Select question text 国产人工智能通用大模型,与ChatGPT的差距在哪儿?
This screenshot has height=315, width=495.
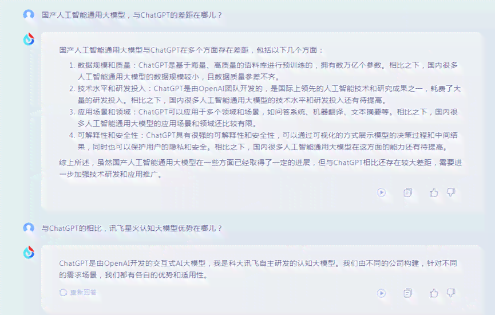(132, 15)
